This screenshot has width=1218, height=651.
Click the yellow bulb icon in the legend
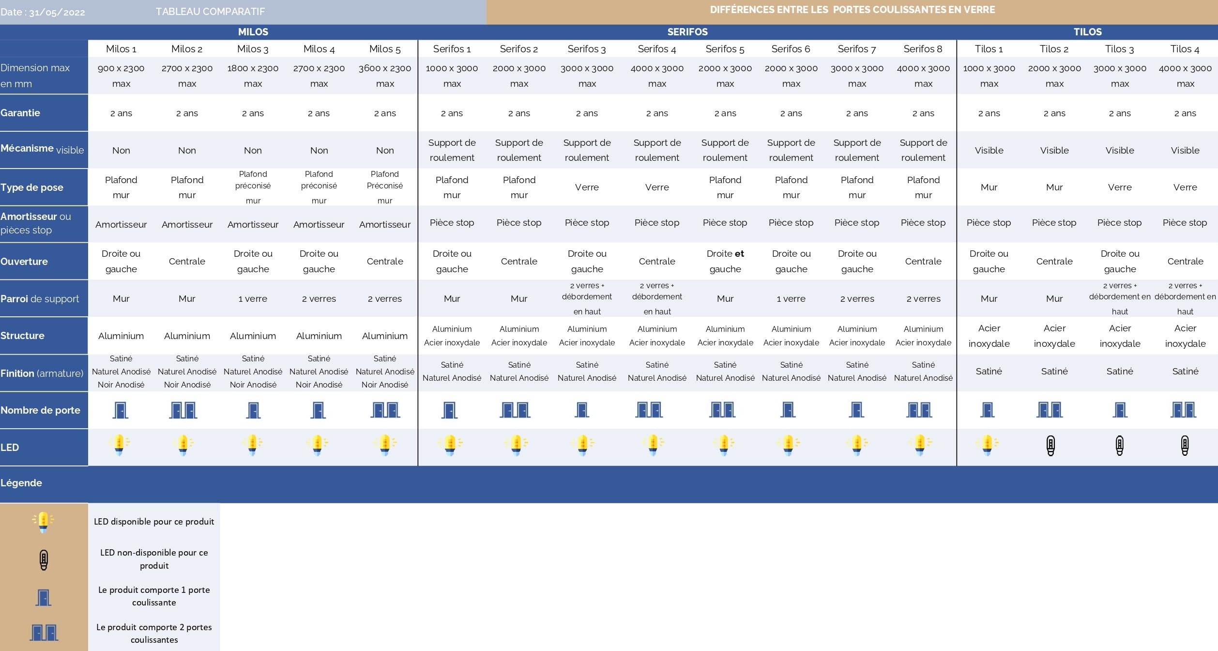coord(43,522)
